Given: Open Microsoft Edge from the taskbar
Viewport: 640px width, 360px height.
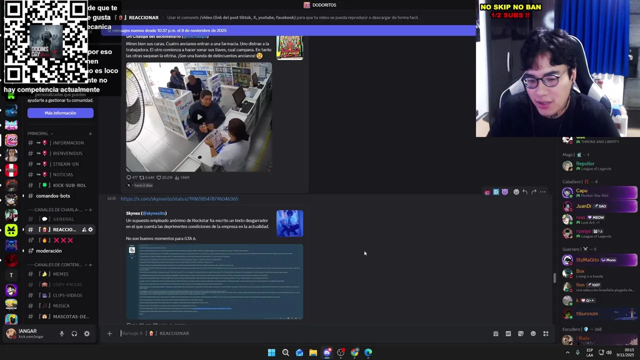Looking at the screenshot, I should 368,352.
